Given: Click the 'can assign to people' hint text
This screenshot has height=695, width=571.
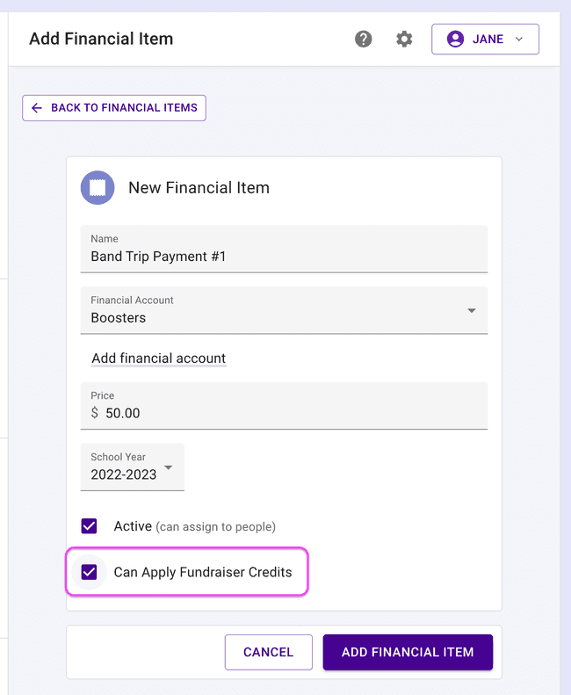Looking at the screenshot, I should [216, 527].
